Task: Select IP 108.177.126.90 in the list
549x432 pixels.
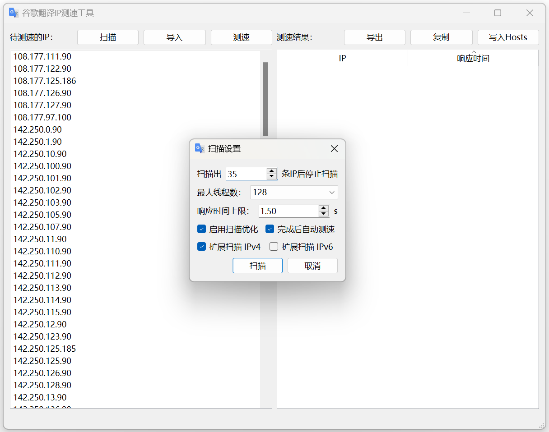Action: [42, 93]
